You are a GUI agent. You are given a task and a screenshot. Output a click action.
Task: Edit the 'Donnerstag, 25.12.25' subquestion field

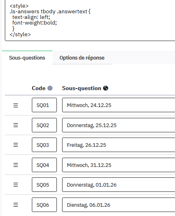(119, 125)
